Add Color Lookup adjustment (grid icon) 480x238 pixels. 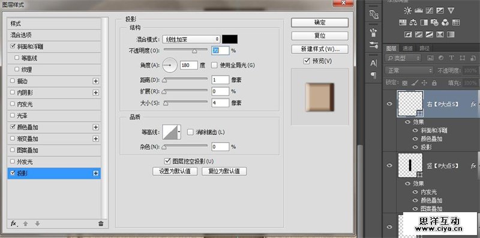click(456, 22)
